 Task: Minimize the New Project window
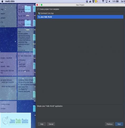coord(39,5)
